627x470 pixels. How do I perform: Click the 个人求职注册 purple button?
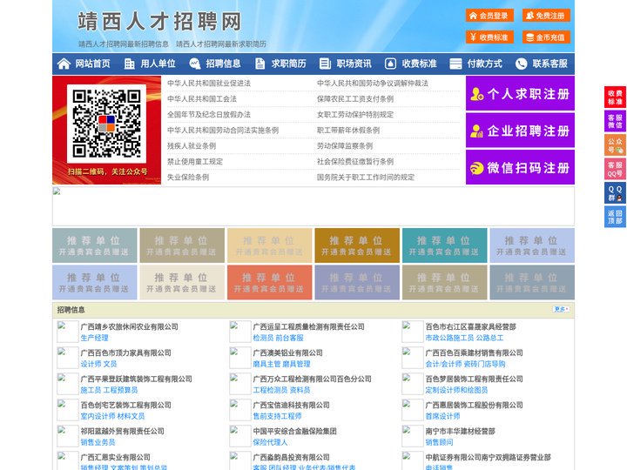coord(520,93)
